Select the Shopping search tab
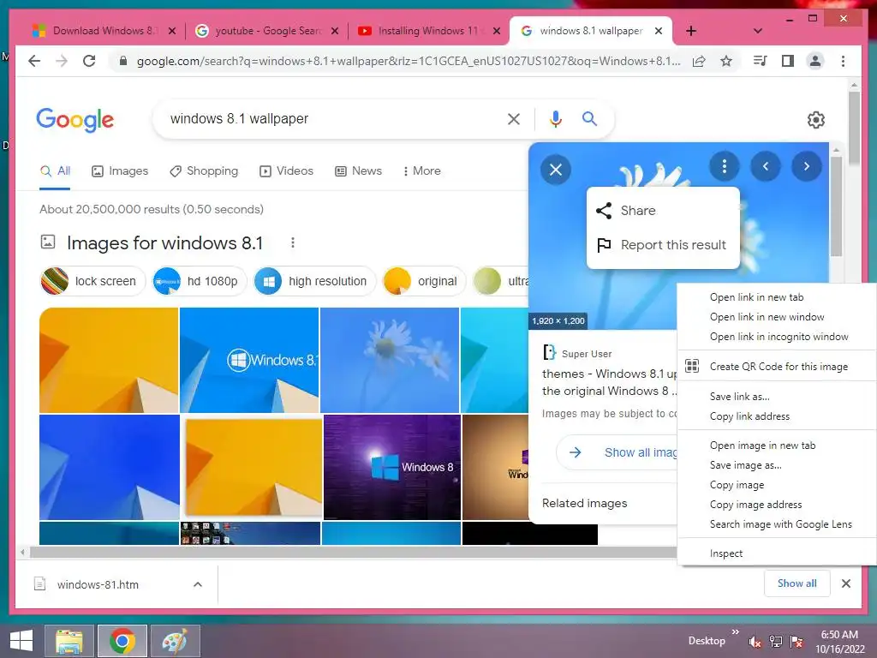The width and height of the screenshot is (877, 658). point(204,170)
